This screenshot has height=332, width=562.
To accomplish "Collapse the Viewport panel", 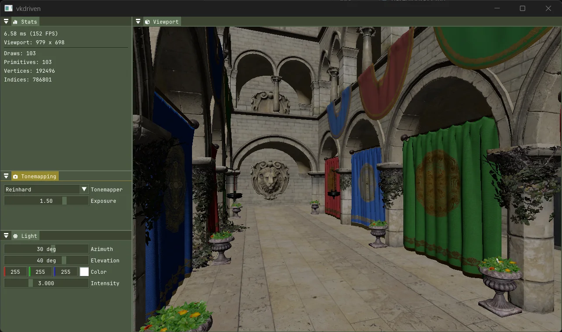I will tap(138, 21).
